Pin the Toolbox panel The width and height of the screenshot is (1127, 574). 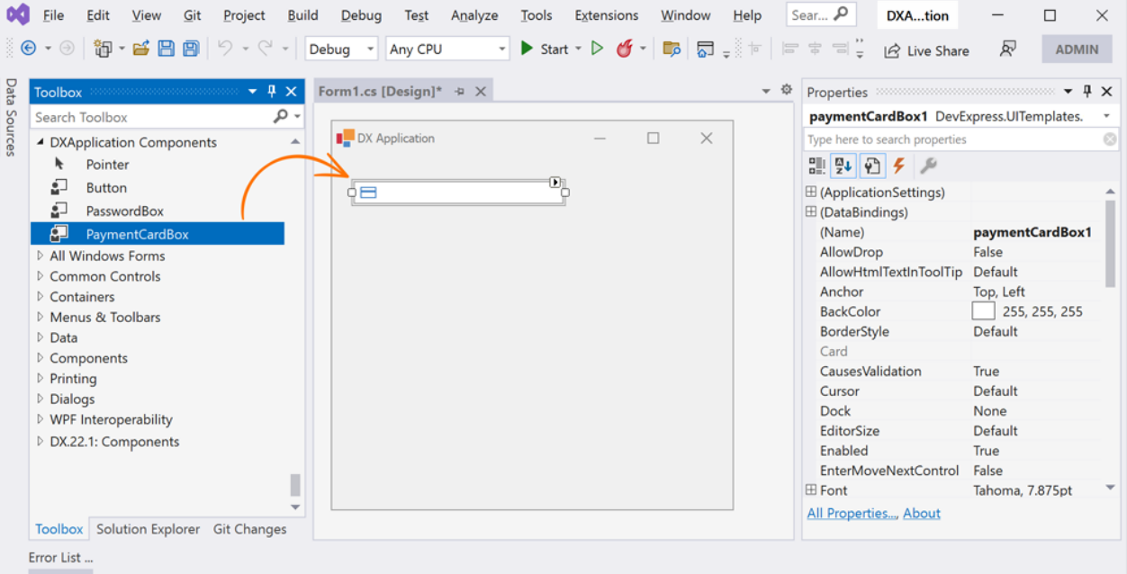pos(272,91)
